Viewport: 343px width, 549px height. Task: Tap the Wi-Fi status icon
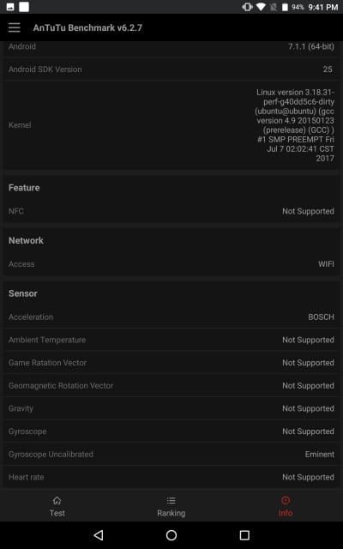(x=261, y=7)
